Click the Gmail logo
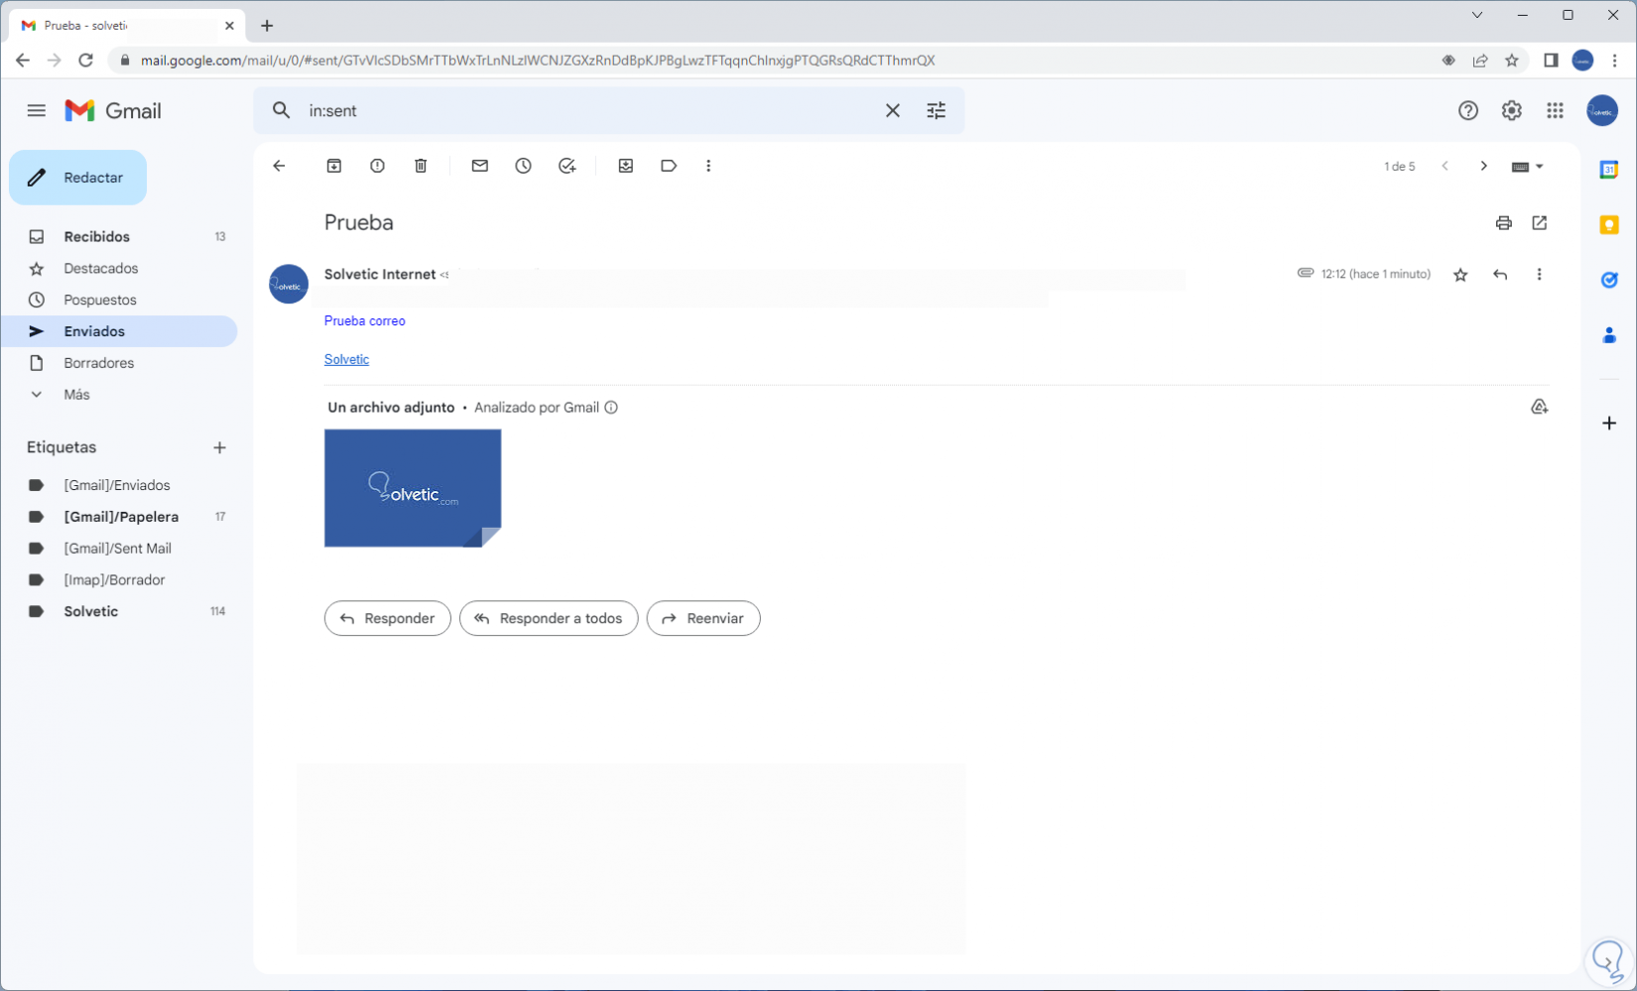This screenshot has width=1637, height=991. coord(113,110)
